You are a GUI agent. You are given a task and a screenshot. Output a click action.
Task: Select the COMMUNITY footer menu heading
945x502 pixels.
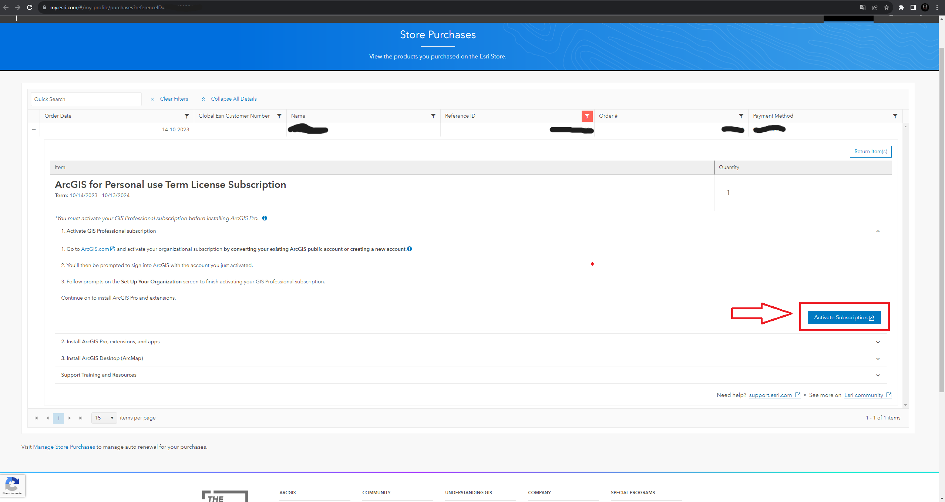[x=376, y=492]
